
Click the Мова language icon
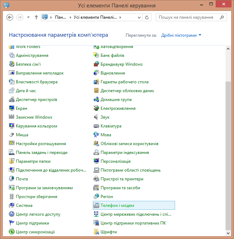pyautogui.click(x=96, y=135)
